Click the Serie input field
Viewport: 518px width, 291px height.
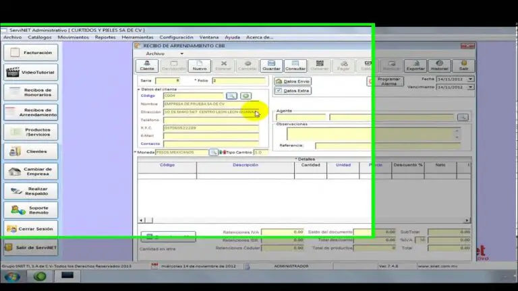point(168,81)
